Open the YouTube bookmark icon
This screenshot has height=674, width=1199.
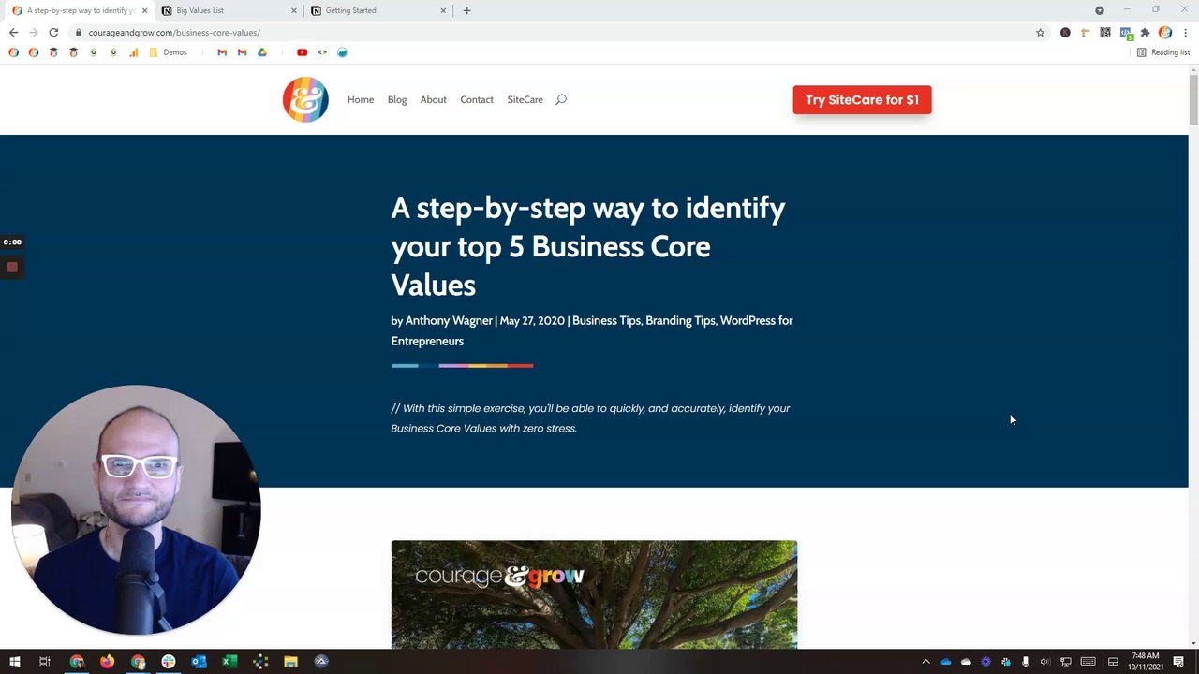pyautogui.click(x=302, y=52)
